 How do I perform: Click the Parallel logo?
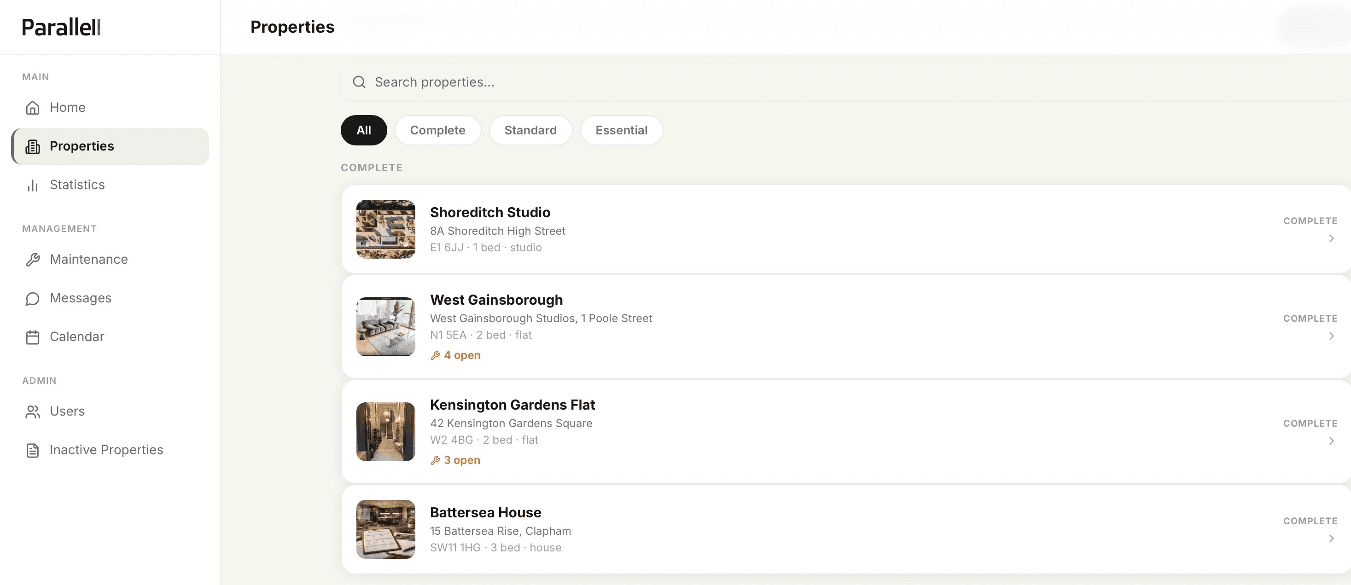point(60,27)
